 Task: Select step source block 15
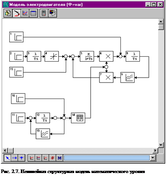tap(16, 72)
